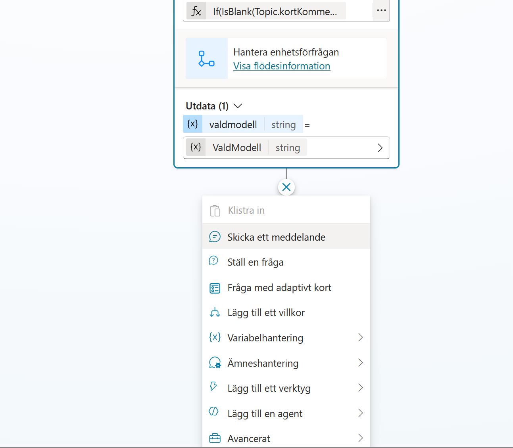Open the Visa flödesinformation link

282,66
